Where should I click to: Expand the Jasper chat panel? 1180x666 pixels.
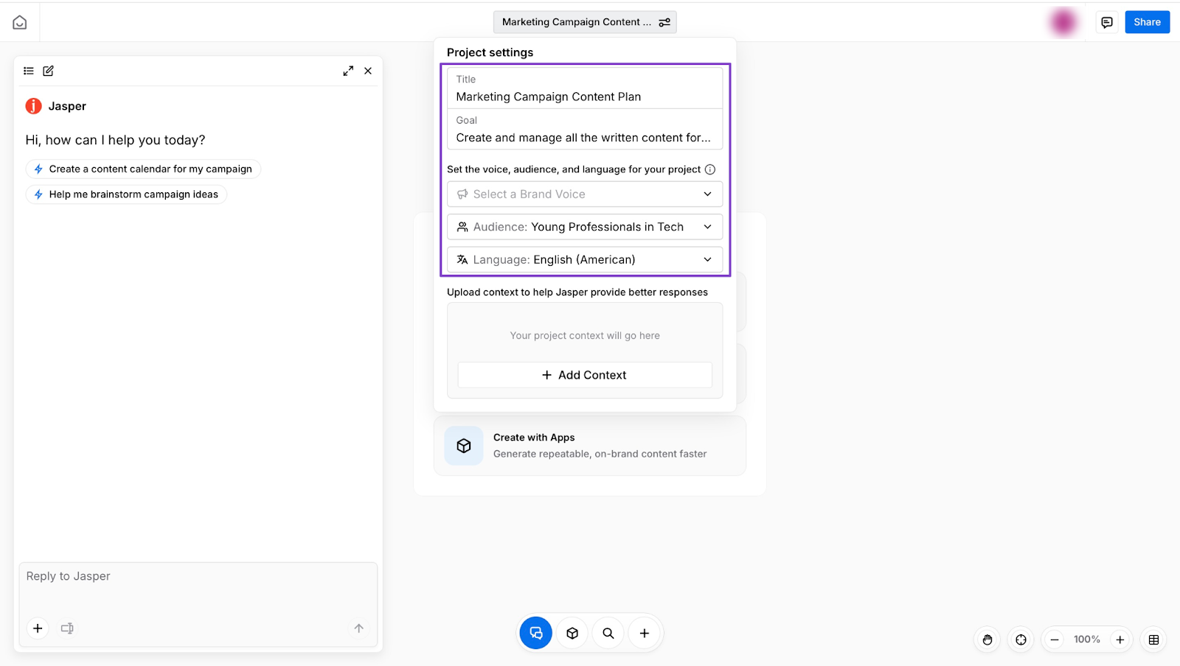(348, 71)
